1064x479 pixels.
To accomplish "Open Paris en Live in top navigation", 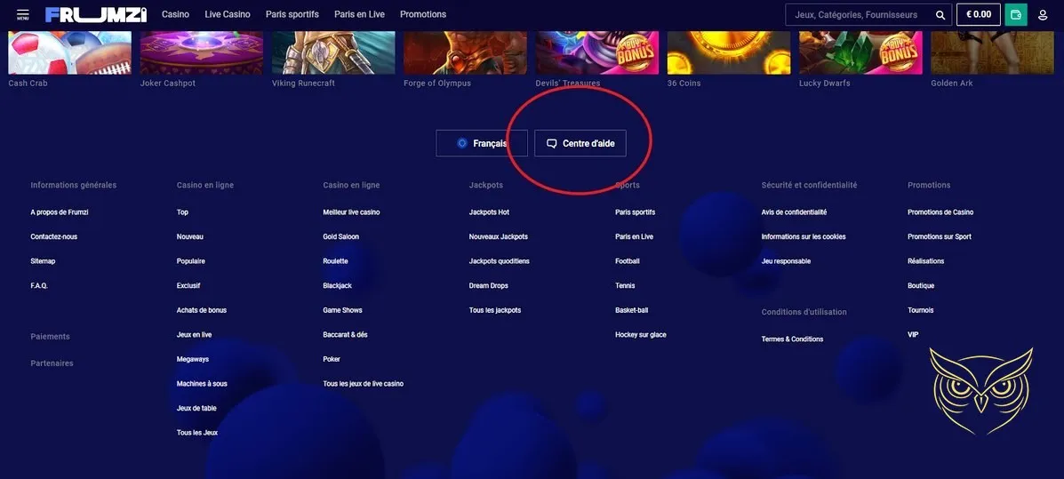I will (x=360, y=14).
